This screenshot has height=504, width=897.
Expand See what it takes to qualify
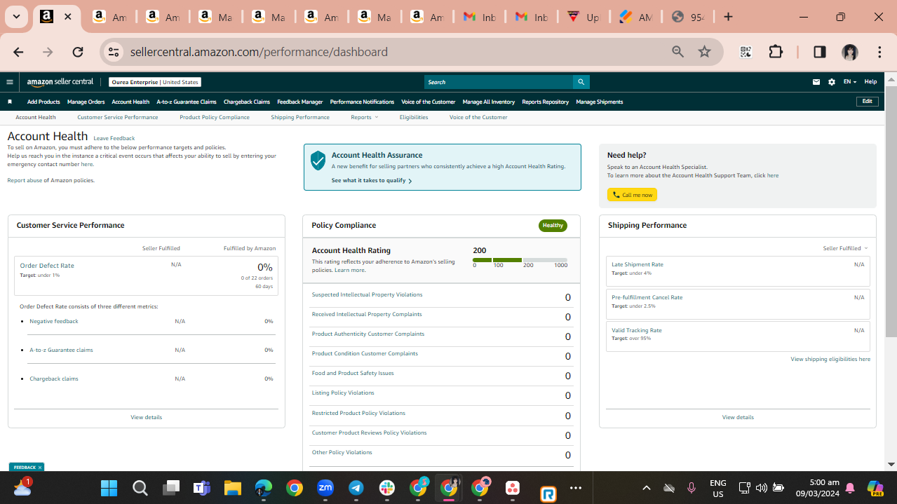(372, 180)
